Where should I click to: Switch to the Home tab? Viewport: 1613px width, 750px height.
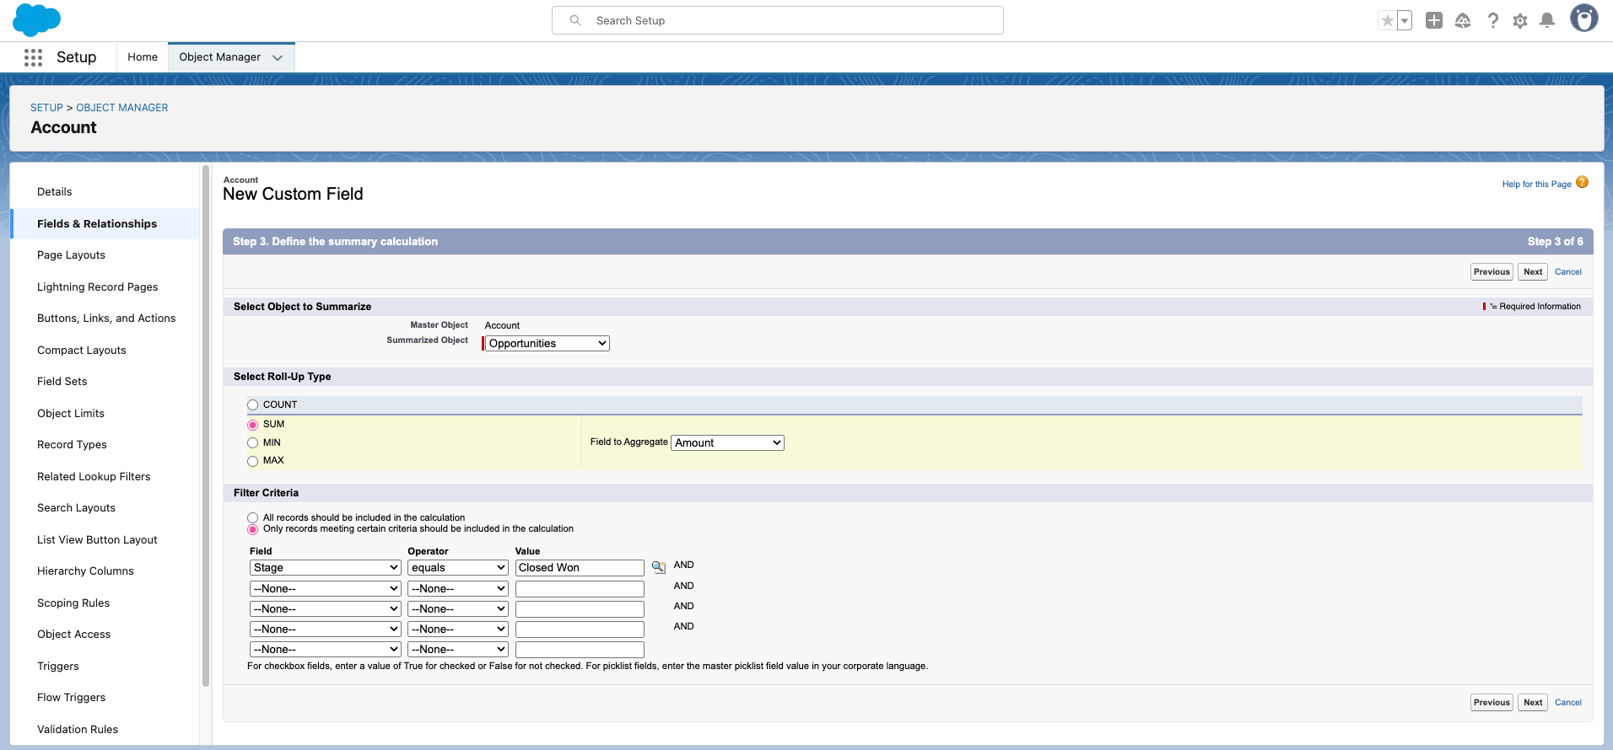[x=143, y=57]
